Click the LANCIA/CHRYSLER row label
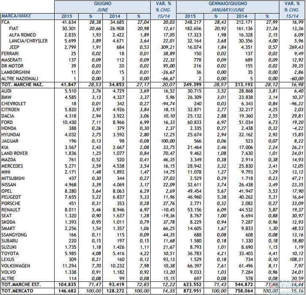Screen dimensions: 306x295 [28, 41]
